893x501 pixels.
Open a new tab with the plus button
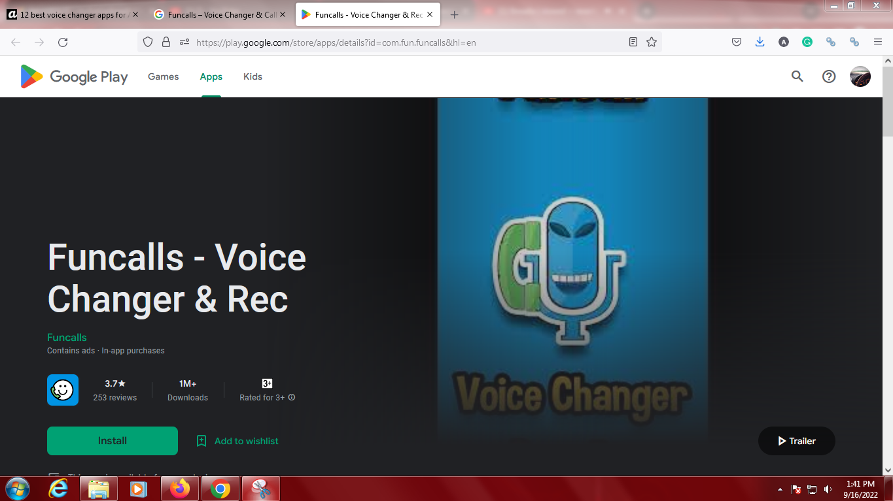click(x=455, y=14)
